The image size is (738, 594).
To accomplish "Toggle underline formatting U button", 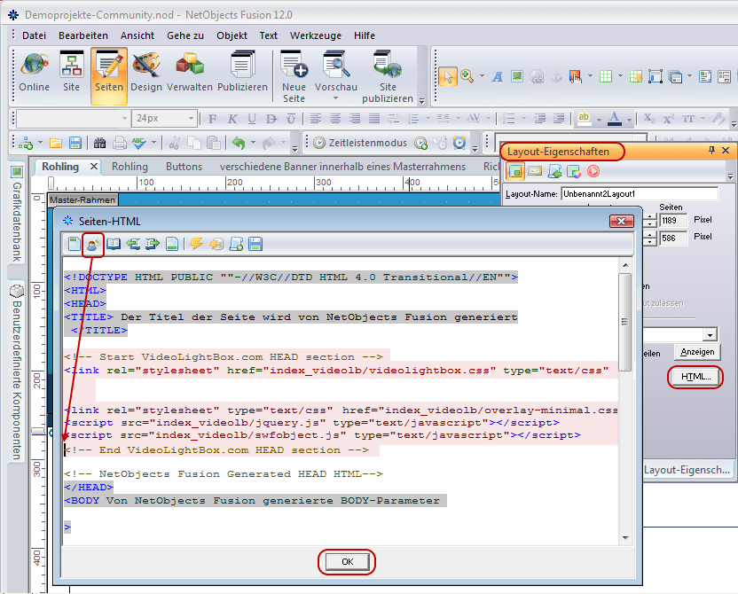I will click(x=252, y=119).
